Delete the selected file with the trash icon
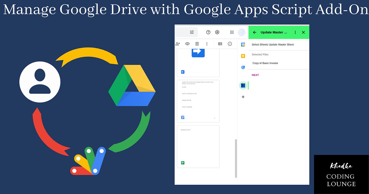This screenshot has width=369, height=194. click(x=197, y=44)
